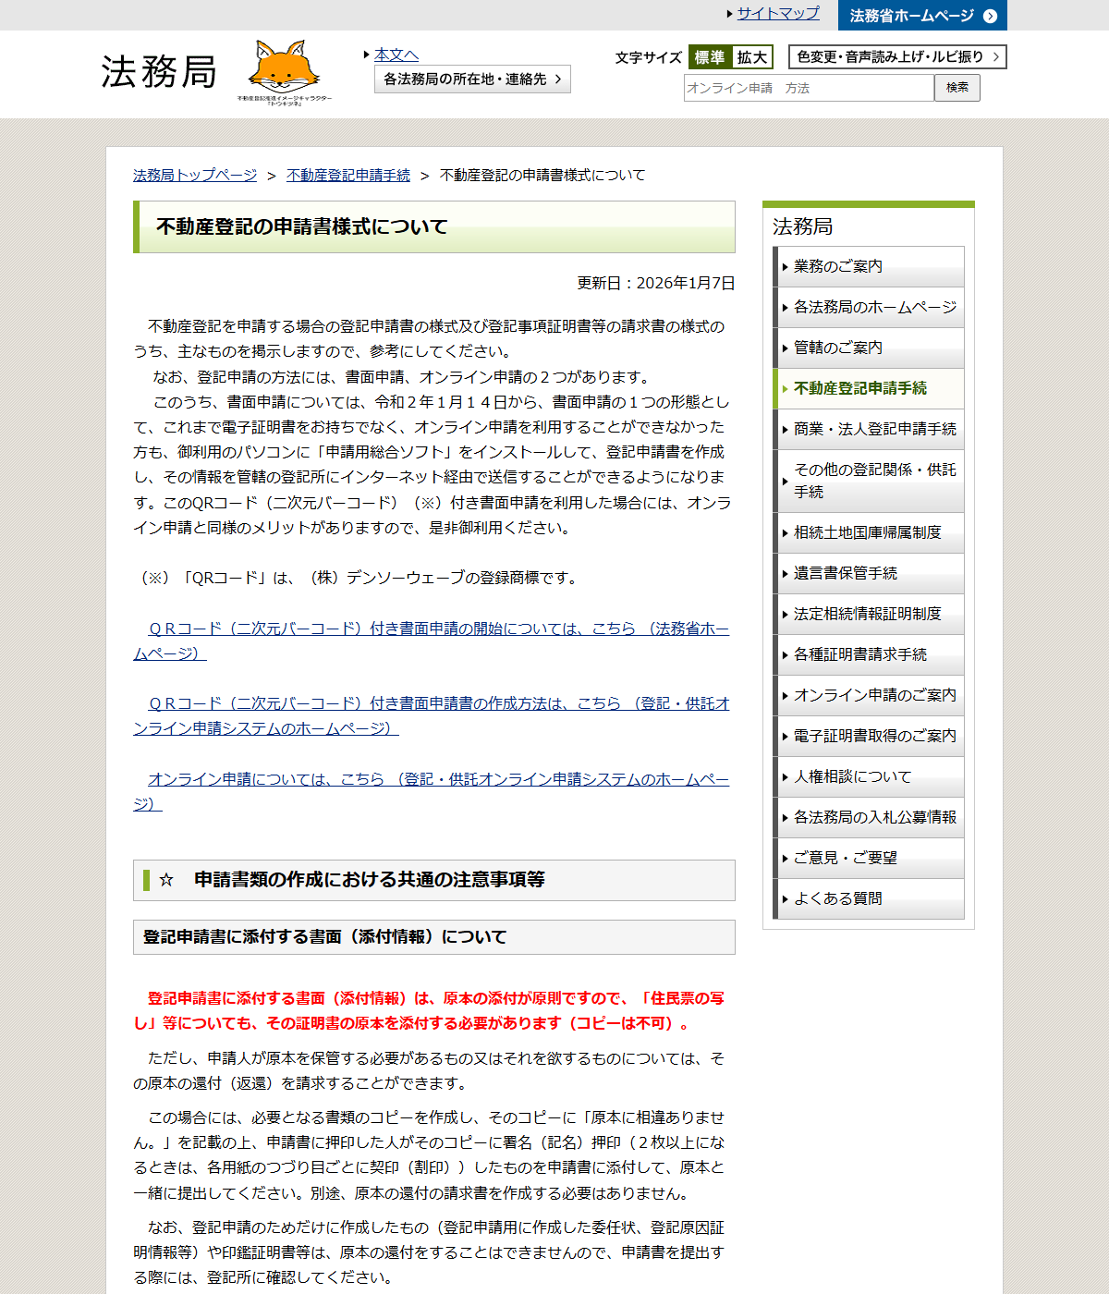The height and width of the screenshot is (1294, 1109).
Task: Open 不動産登記申請手続 breadcrumb link
Action: tap(348, 175)
